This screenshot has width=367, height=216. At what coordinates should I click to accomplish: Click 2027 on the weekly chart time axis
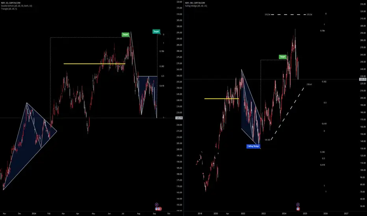(x=346, y=213)
